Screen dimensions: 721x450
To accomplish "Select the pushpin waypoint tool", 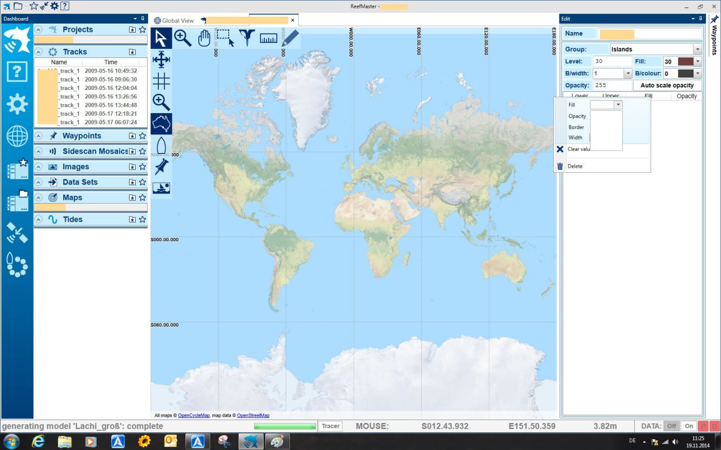I will click(x=161, y=166).
